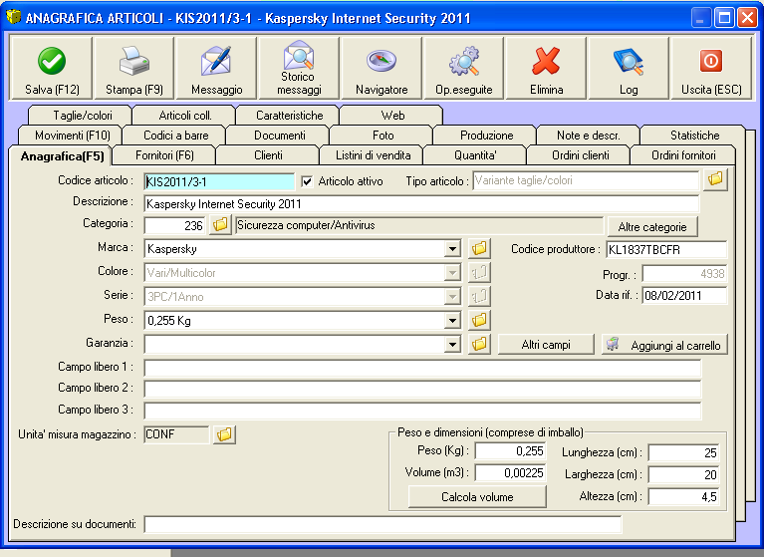Open the Listini di vendita tab

click(x=373, y=155)
